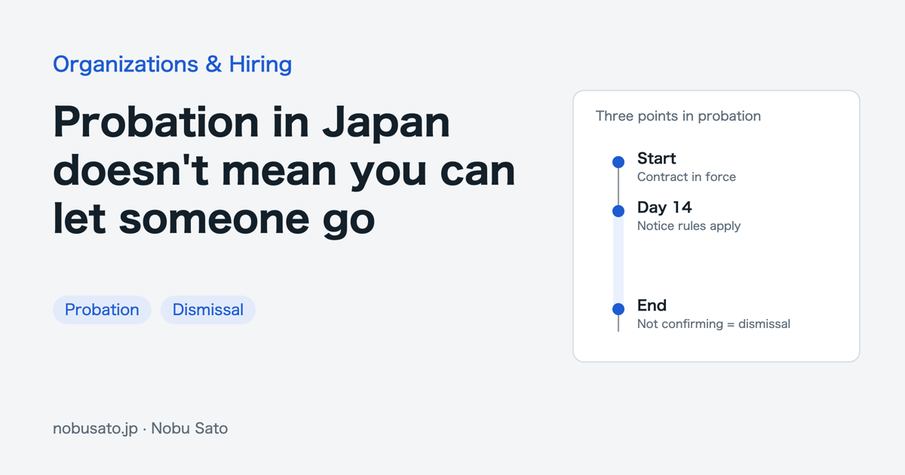
Task: Open the Organizations & Hiring category link
Action: pos(172,64)
